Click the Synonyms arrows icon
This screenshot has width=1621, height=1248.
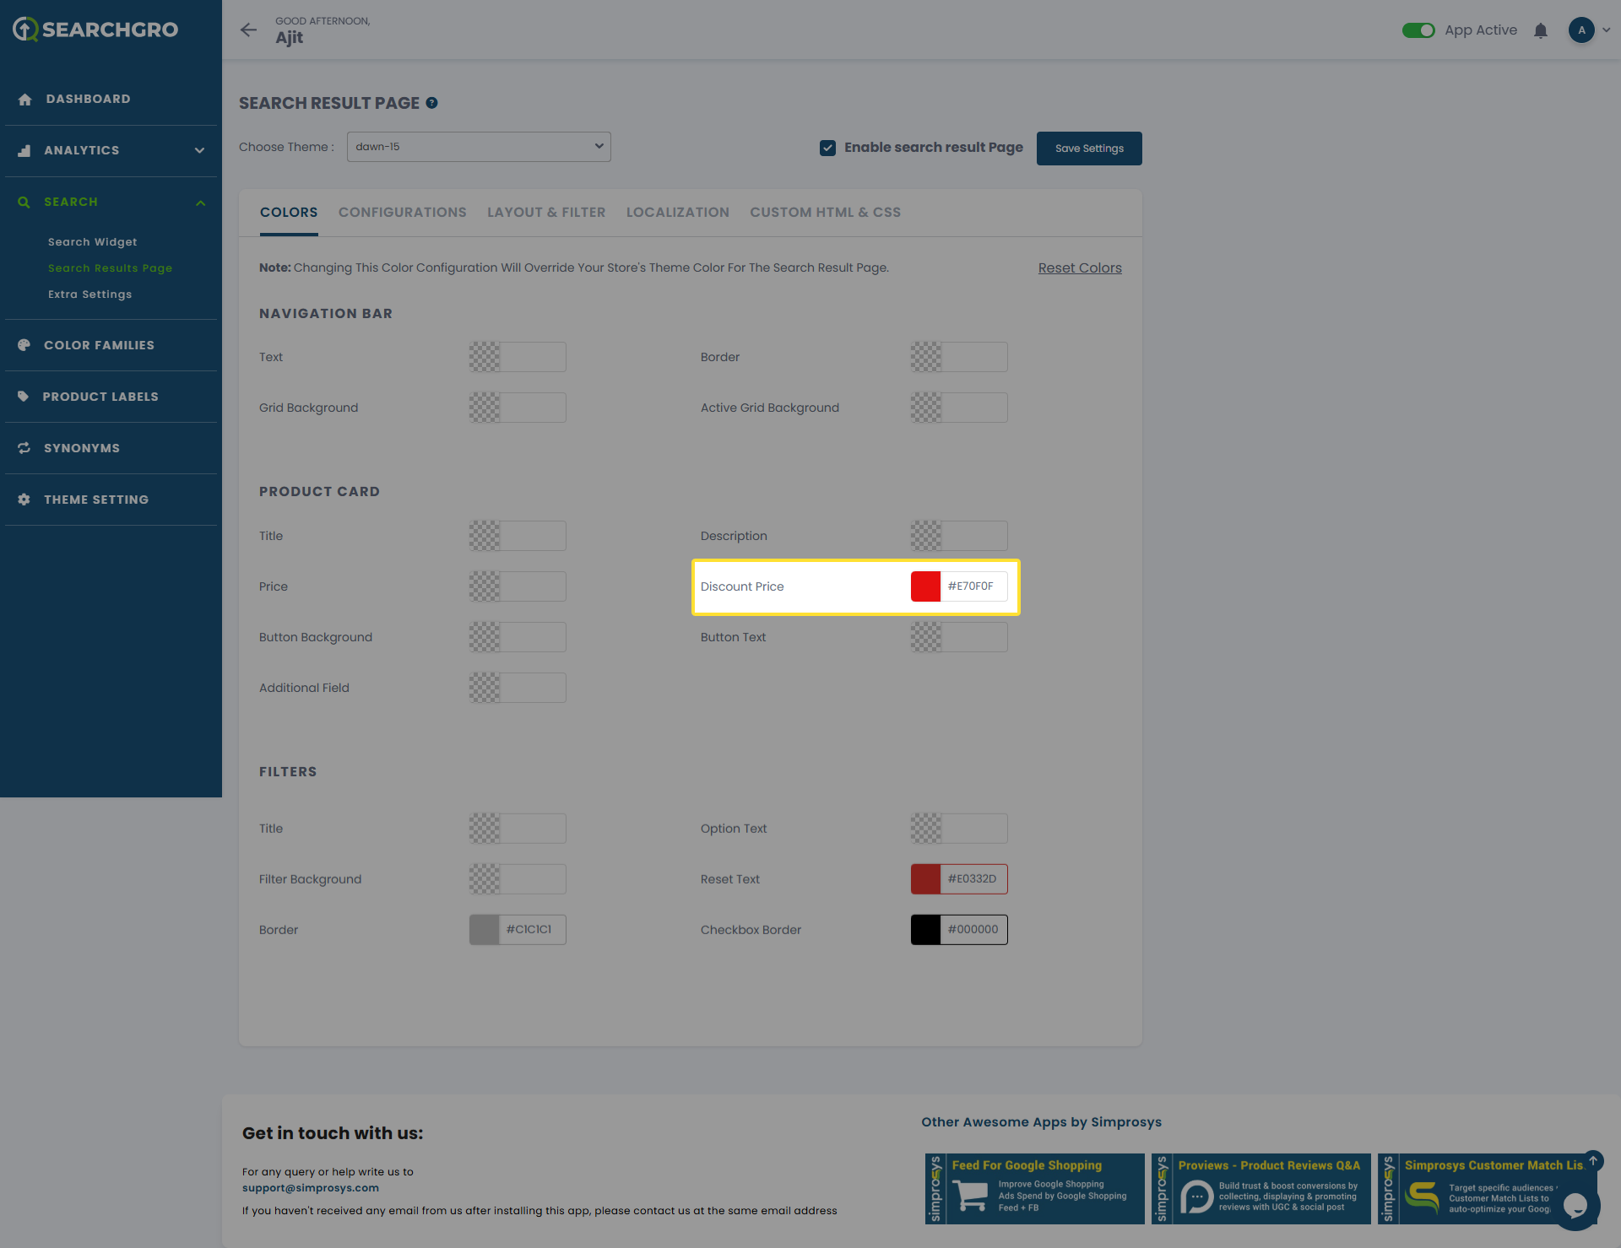pos(24,448)
